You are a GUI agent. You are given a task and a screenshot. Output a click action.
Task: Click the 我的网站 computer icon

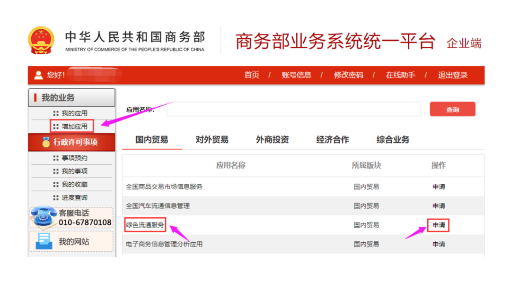click(x=44, y=241)
